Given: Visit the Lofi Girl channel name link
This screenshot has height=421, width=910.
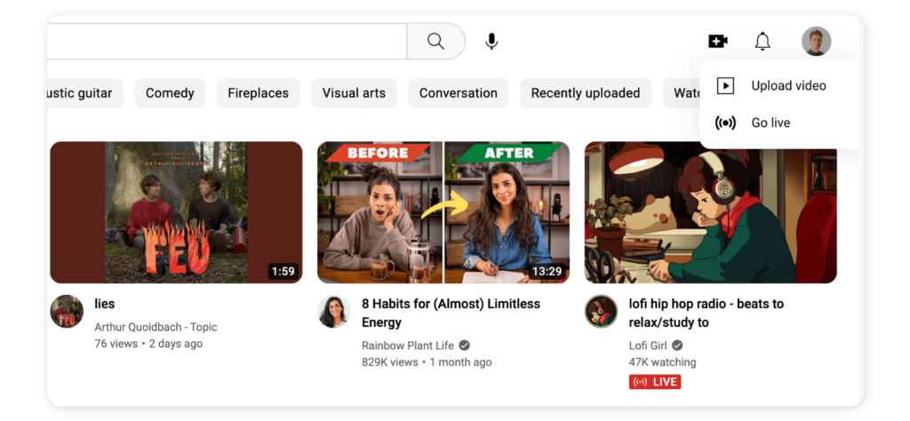Looking at the screenshot, I should pyautogui.click(x=648, y=346).
